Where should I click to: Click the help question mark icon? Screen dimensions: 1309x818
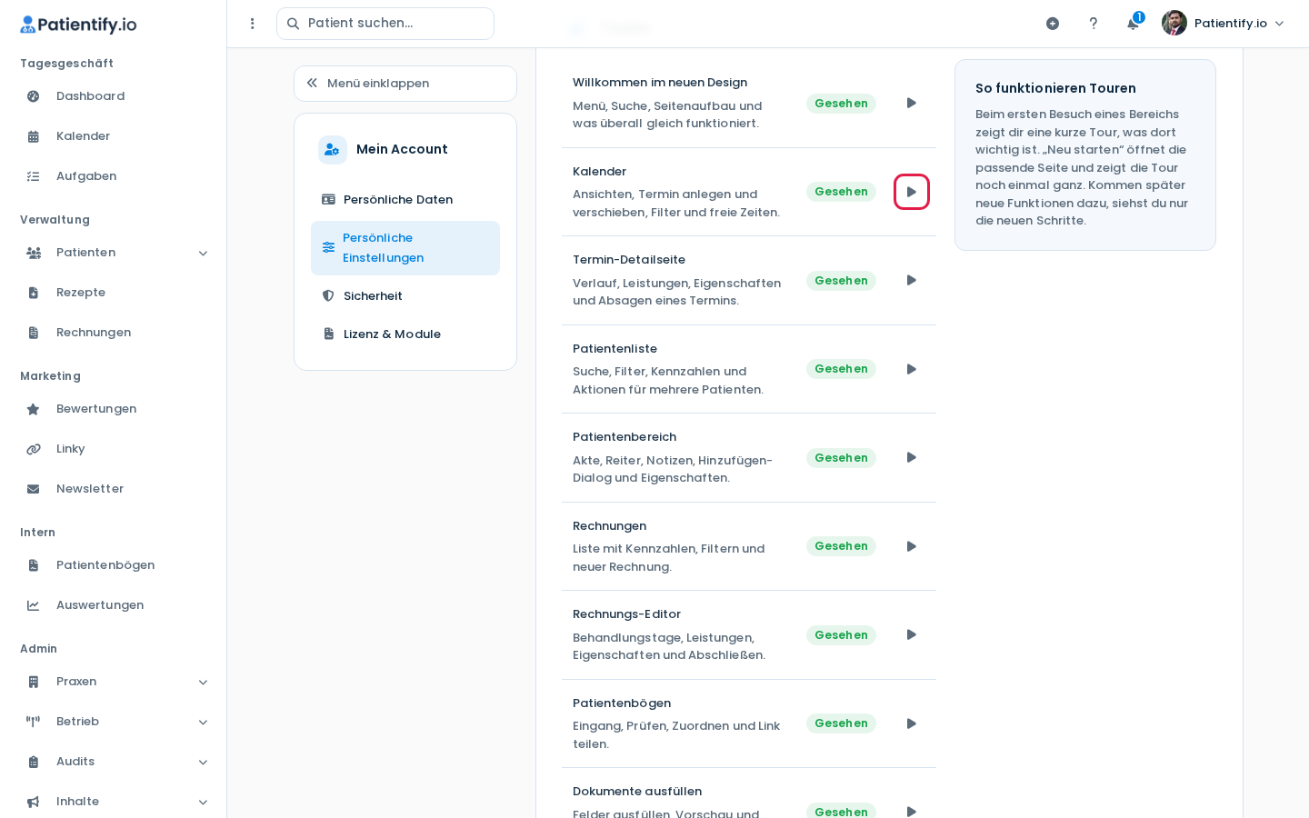tap(1094, 24)
